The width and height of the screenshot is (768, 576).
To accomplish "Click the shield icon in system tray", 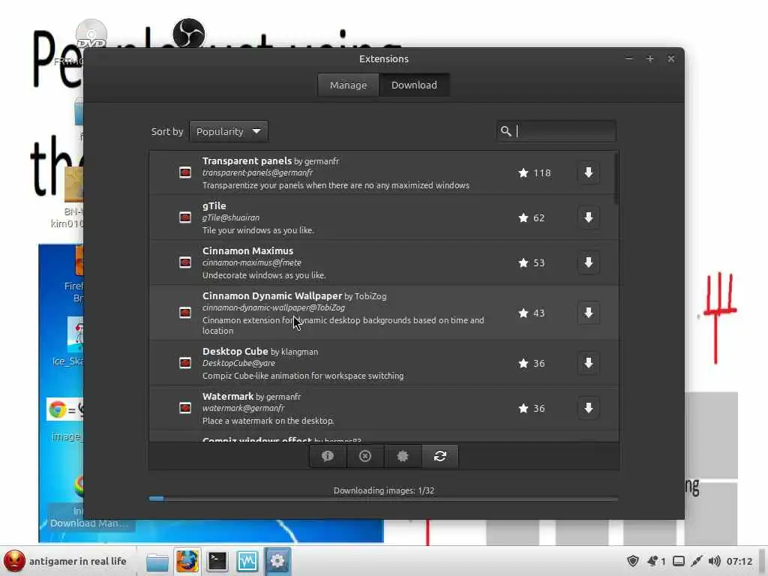I will (633, 561).
